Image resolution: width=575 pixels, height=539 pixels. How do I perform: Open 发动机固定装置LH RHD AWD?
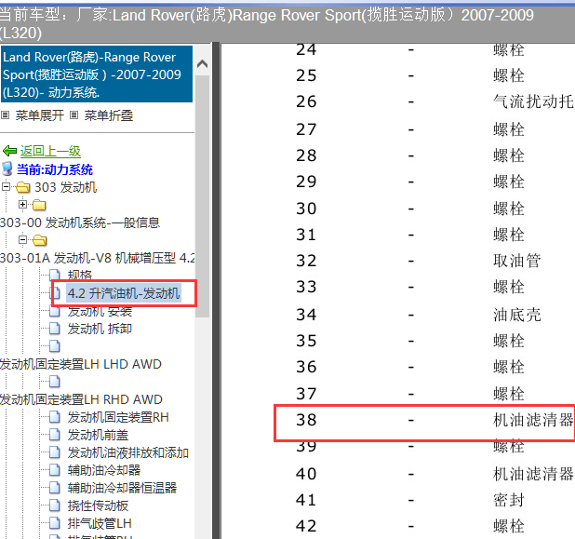point(81,399)
